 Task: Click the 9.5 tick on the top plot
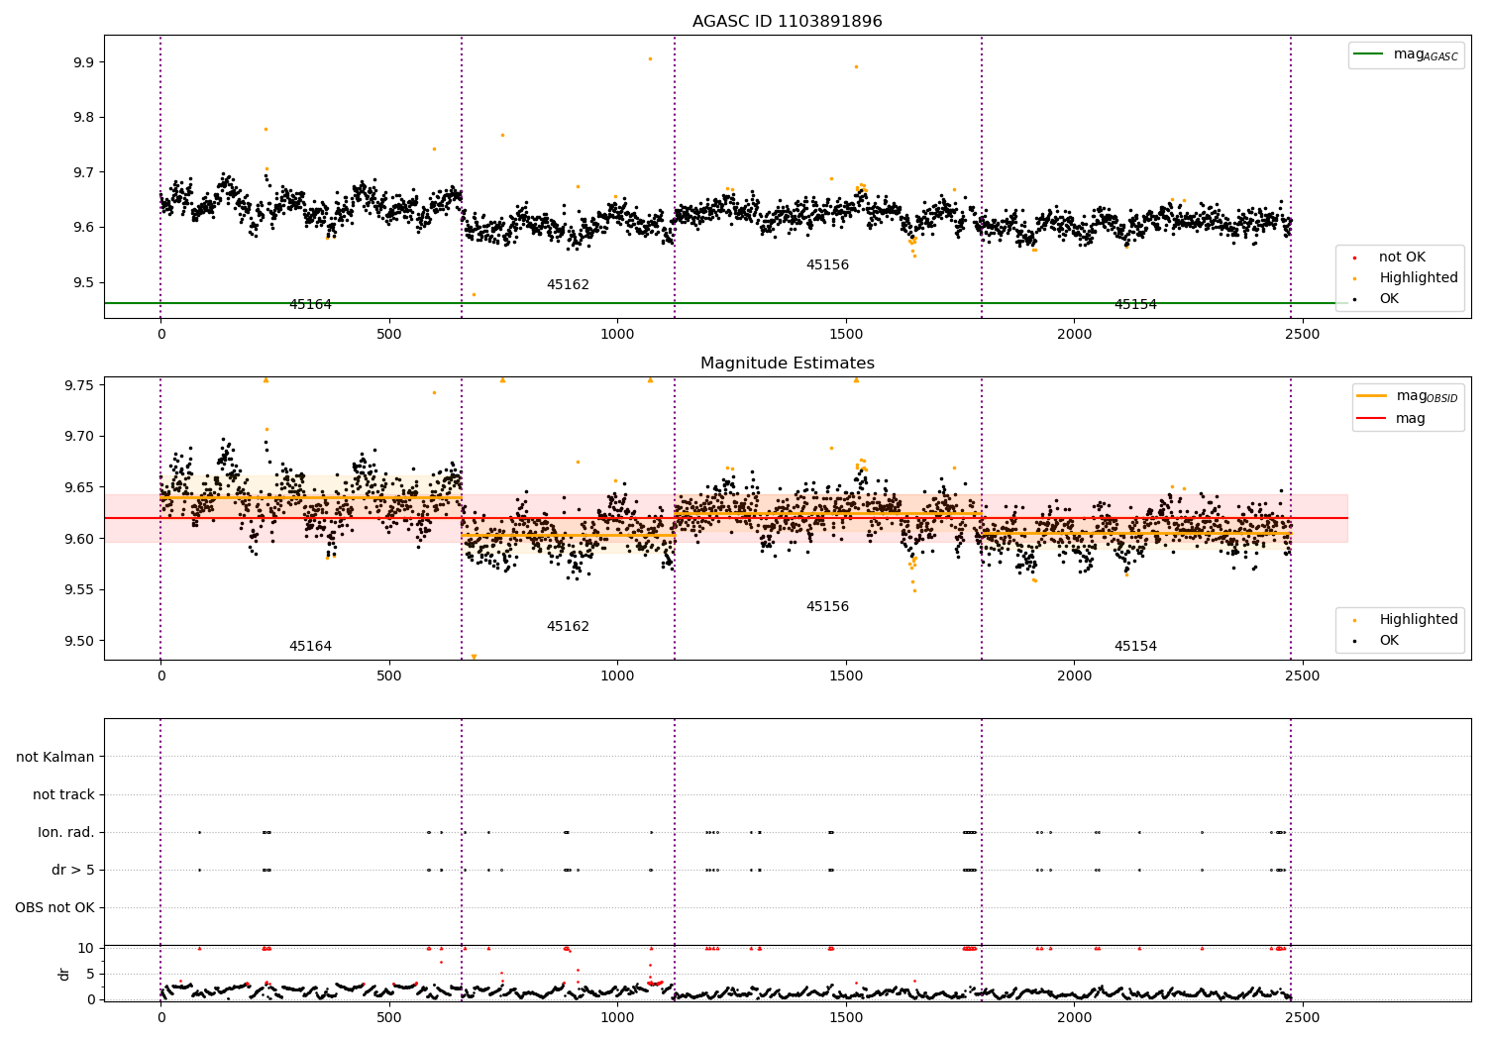pyautogui.click(x=84, y=282)
